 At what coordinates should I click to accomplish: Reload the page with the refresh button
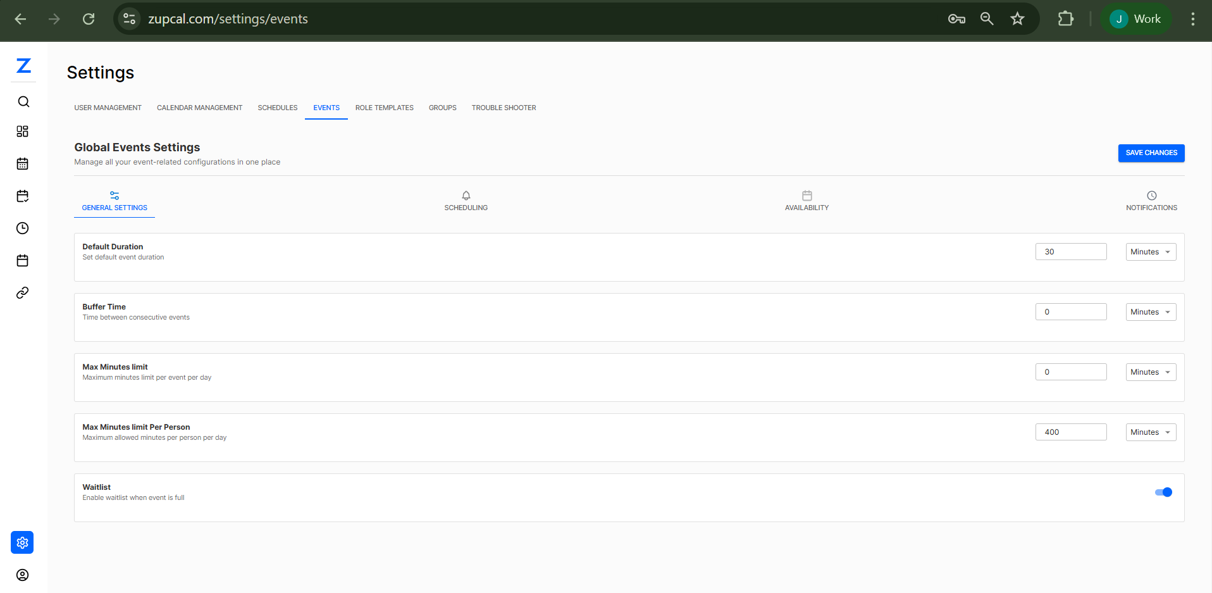(89, 19)
